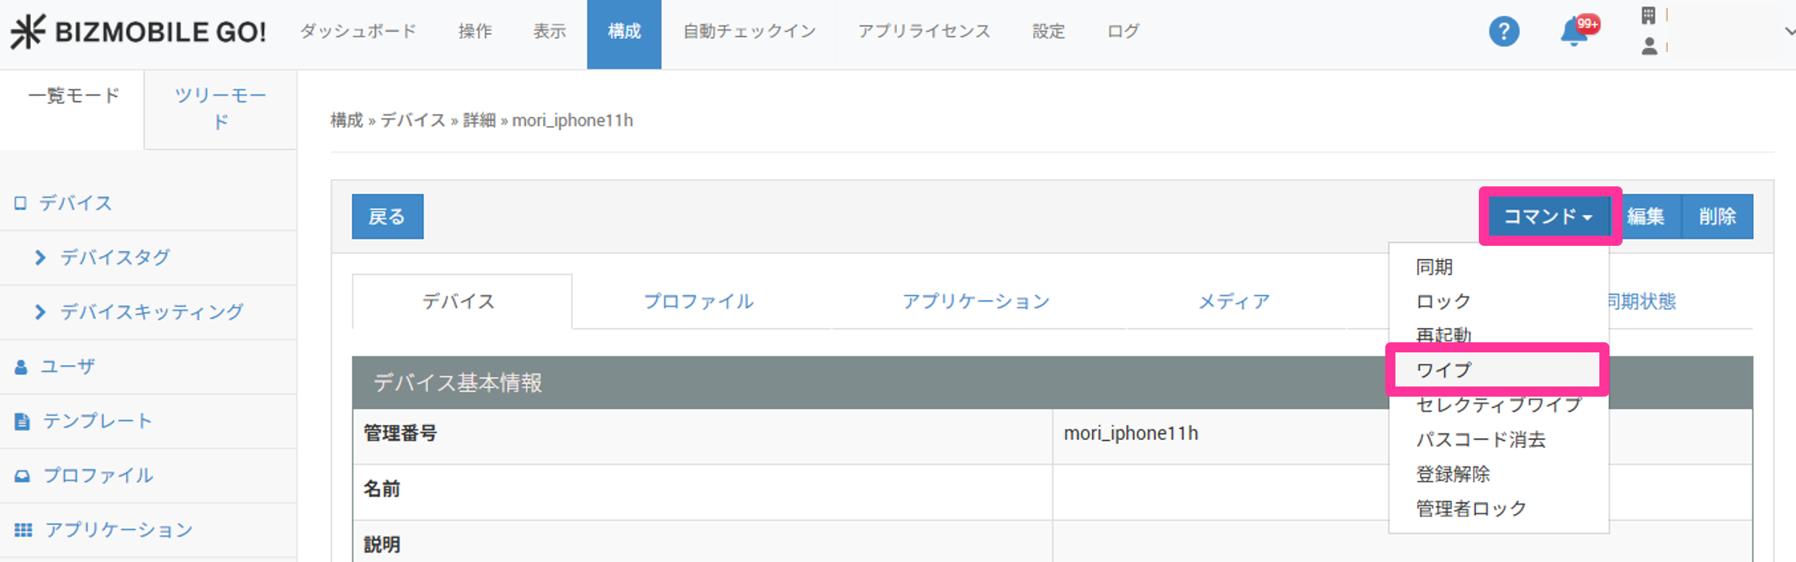The width and height of the screenshot is (1796, 562).
Task: Click the 戻る button
Action: [388, 216]
